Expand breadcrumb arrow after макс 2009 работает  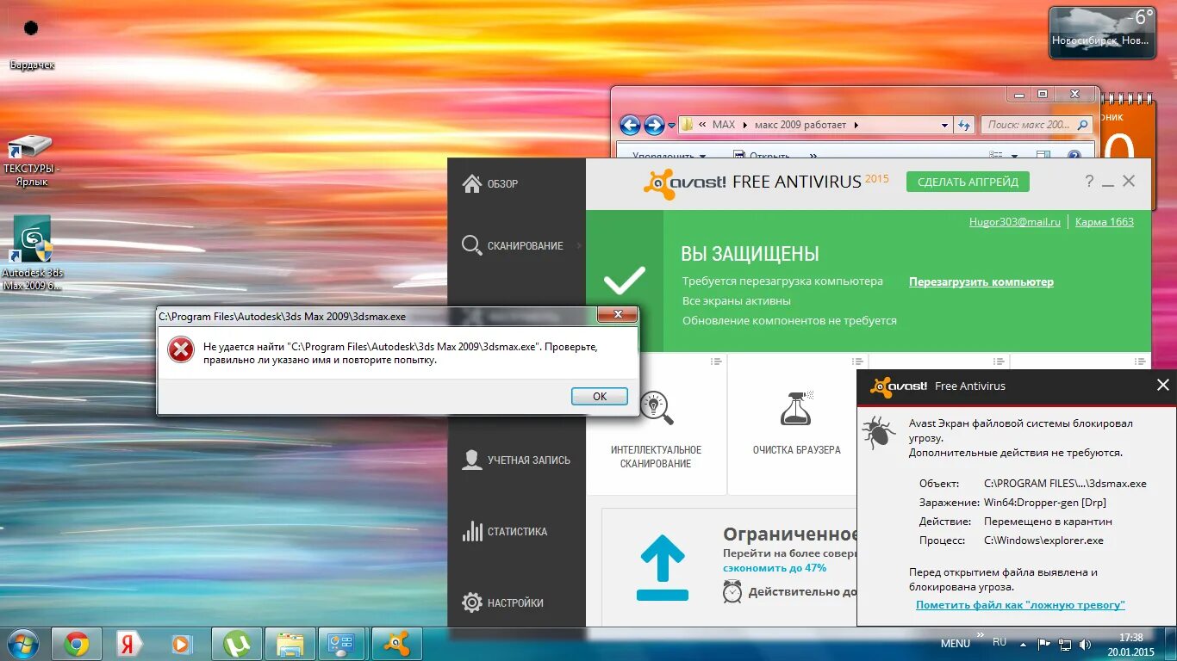point(856,125)
